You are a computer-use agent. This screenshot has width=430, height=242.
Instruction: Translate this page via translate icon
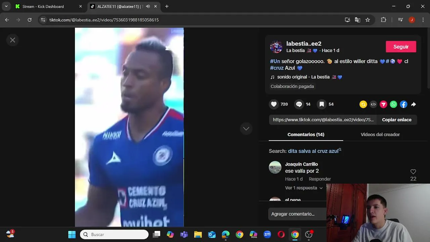pos(357,20)
